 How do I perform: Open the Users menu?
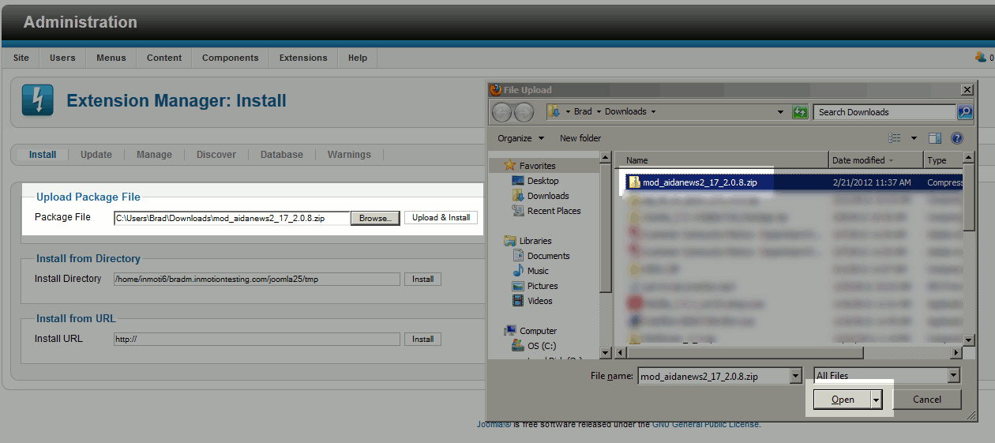[62, 58]
